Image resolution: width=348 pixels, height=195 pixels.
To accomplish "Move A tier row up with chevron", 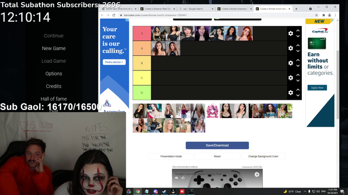I will tap(298, 45).
